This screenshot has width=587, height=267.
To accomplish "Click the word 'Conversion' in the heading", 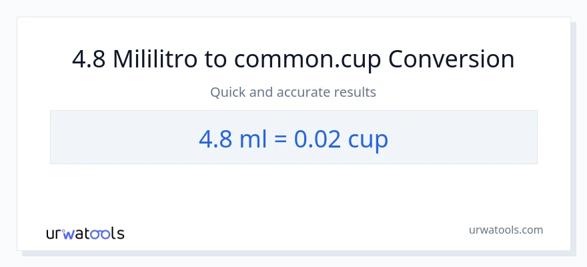I will pyautogui.click(x=452, y=59).
